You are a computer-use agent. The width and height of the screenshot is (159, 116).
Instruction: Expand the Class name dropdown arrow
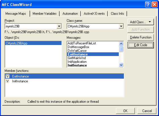coord(121,26)
